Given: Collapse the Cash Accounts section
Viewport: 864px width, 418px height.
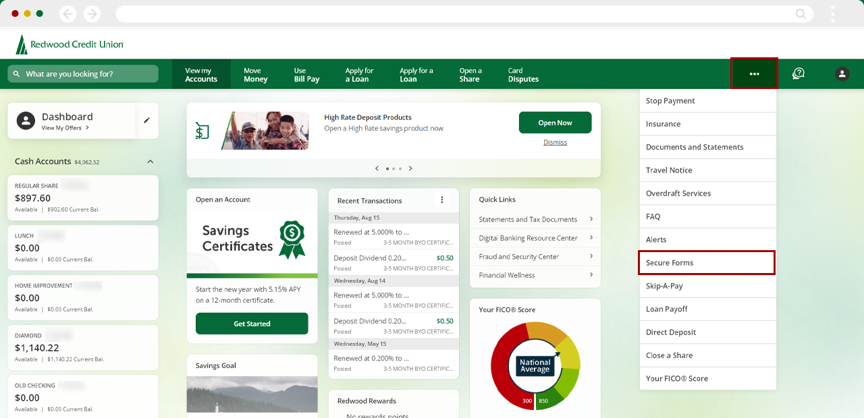Looking at the screenshot, I should click(151, 162).
